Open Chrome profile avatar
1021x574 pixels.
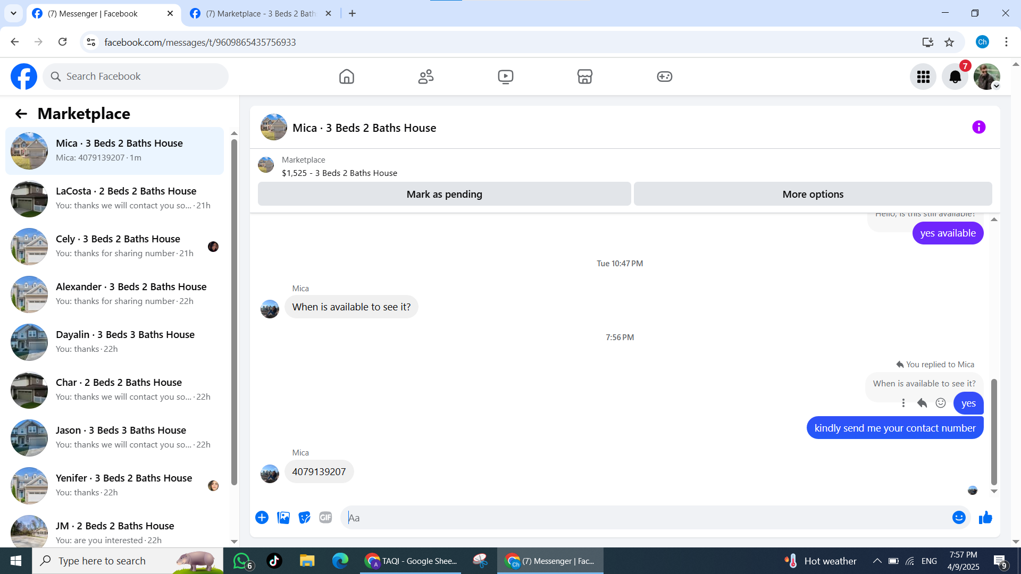(x=982, y=42)
